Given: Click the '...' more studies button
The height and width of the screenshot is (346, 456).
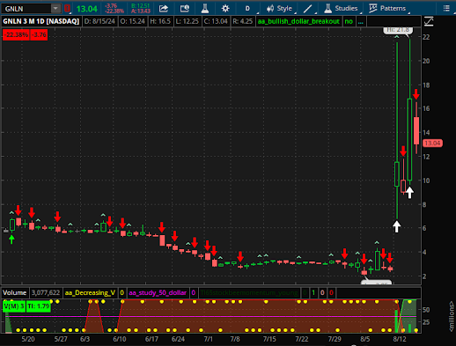Looking at the screenshot, I should coord(361,21).
